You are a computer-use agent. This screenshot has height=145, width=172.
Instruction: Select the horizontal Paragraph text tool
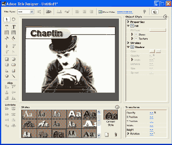(7, 33)
